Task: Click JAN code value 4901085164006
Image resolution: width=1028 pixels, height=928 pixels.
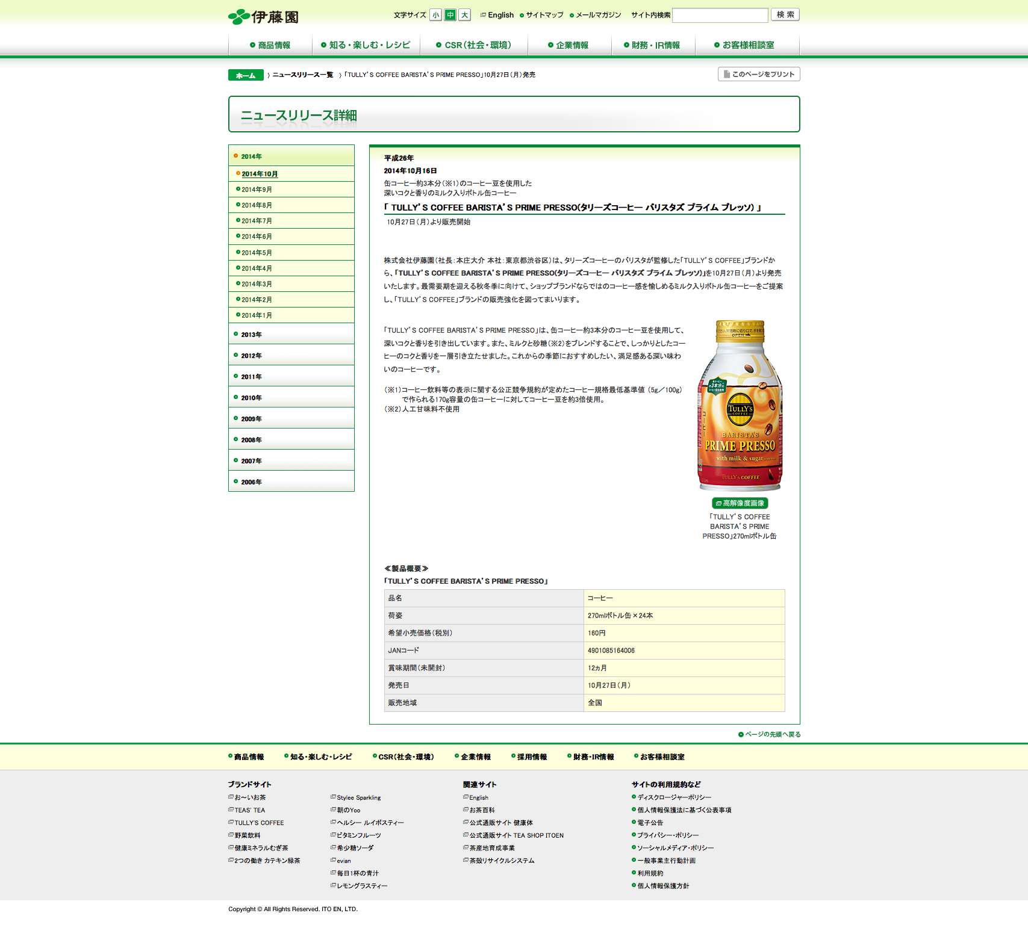Action: click(x=611, y=651)
